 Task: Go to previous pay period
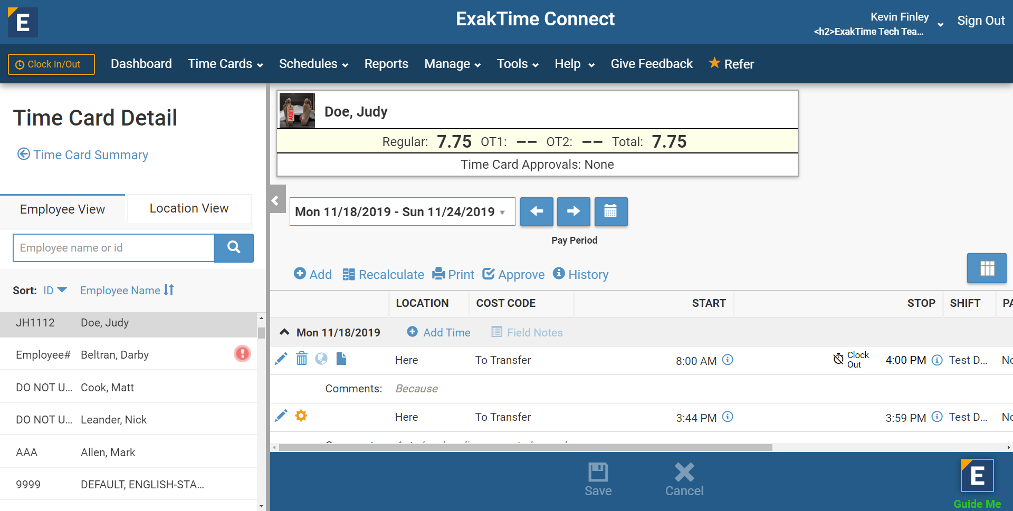click(537, 211)
